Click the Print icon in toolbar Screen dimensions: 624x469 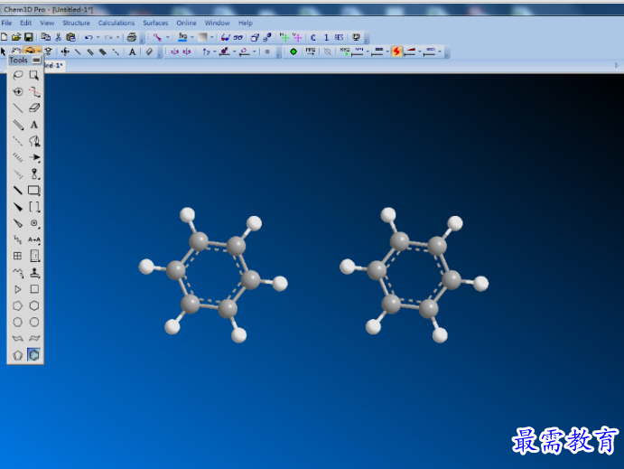click(x=132, y=37)
